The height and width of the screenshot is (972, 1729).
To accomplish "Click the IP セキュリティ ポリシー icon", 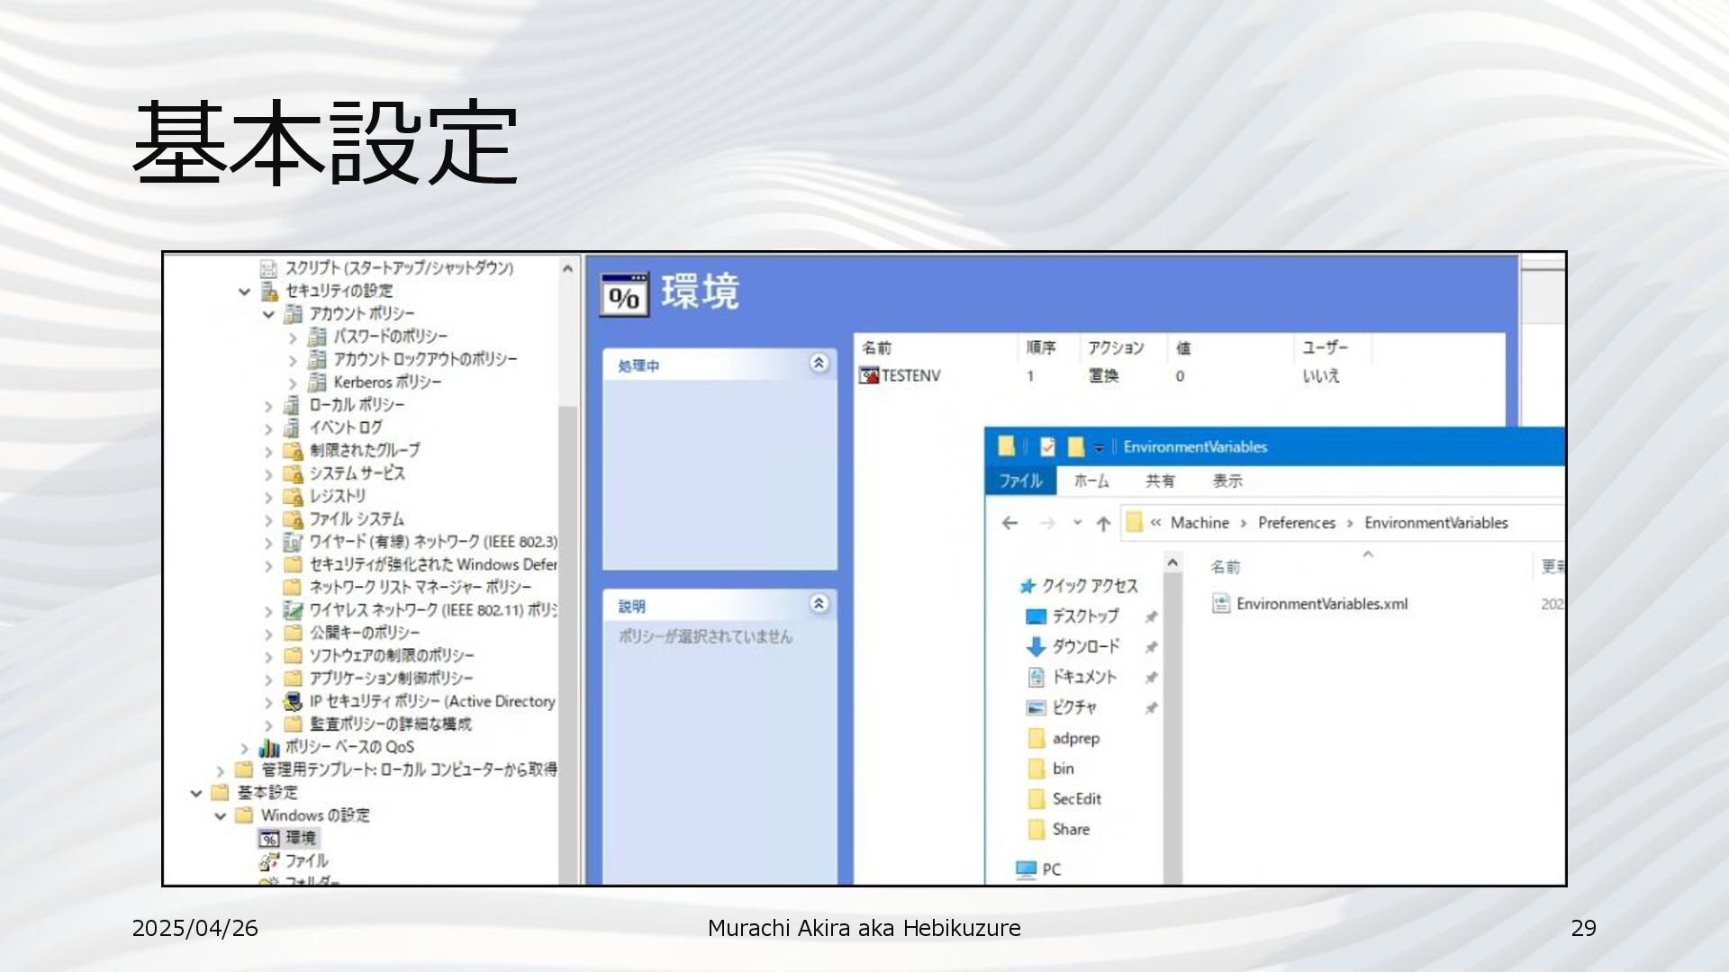I will [x=293, y=702].
